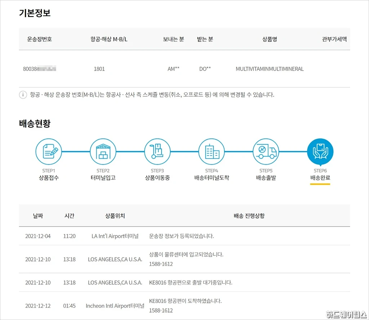Click the recipient name DO**
Image resolution: width=369 pixels, height=320 pixels.
coord(205,69)
